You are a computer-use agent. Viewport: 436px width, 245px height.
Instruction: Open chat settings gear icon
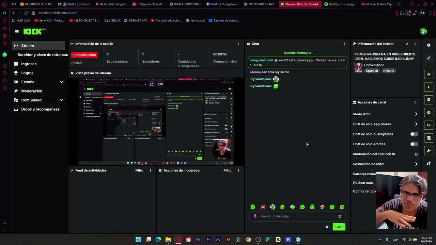(327, 227)
